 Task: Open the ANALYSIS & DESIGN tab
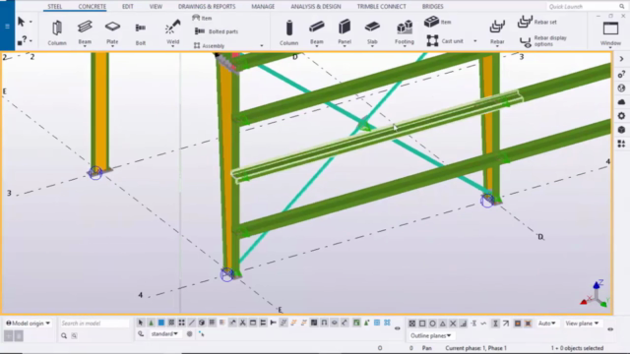tap(316, 7)
